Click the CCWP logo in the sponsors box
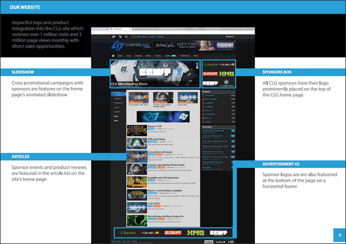346x244 pixels. [x=210, y=83]
